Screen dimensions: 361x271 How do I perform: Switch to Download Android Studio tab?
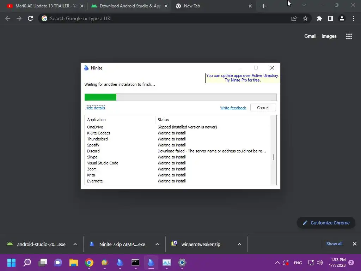coord(130,6)
